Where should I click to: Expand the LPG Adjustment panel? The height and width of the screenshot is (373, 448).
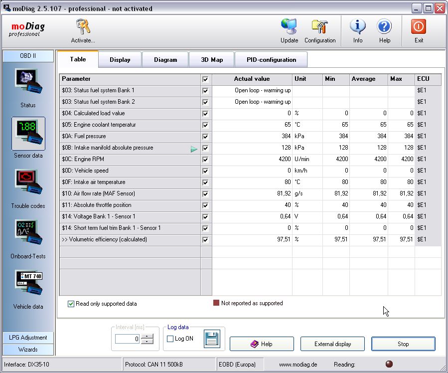[28, 338]
